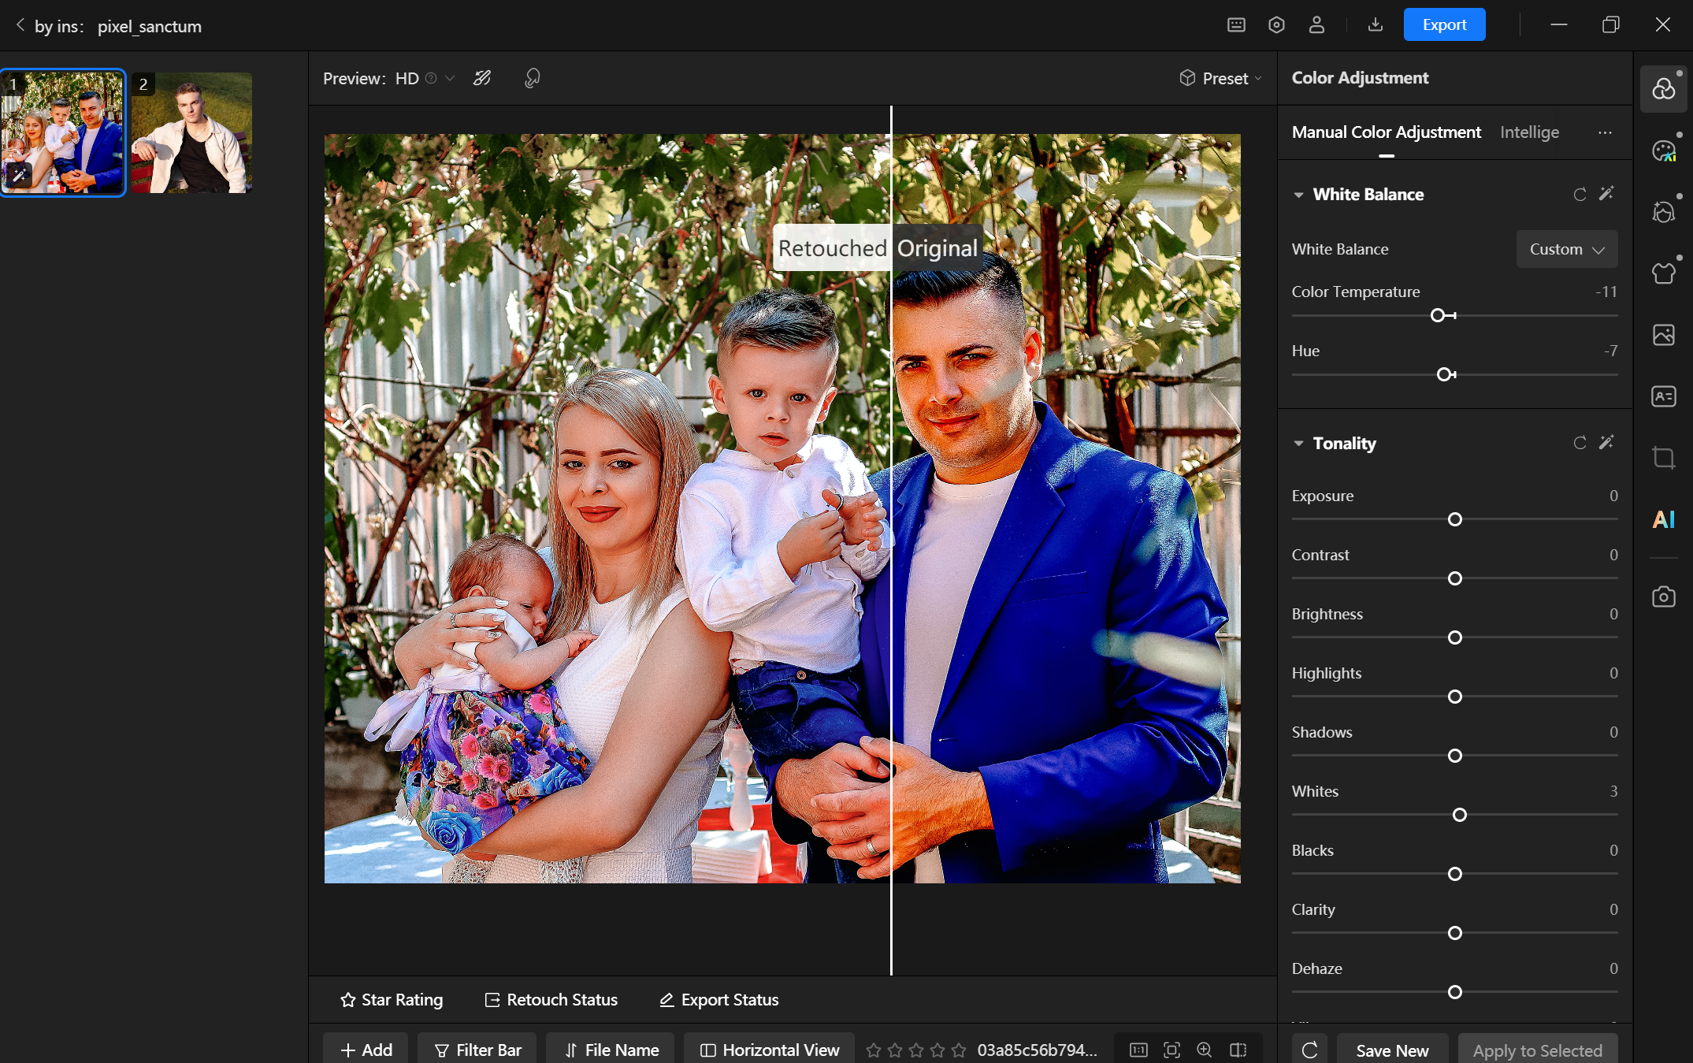Viewport: 1693px width, 1063px height.
Task: Click the download icon in title bar
Action: click(x=1375, y=25)
